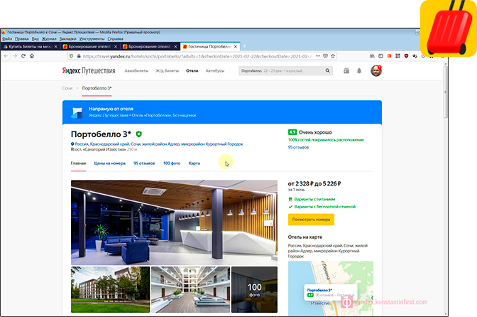The height and width of the screenshot is (317, 477).
Task: Open the '100 фото' gallery thumbnail
Action: click(254, 289)
